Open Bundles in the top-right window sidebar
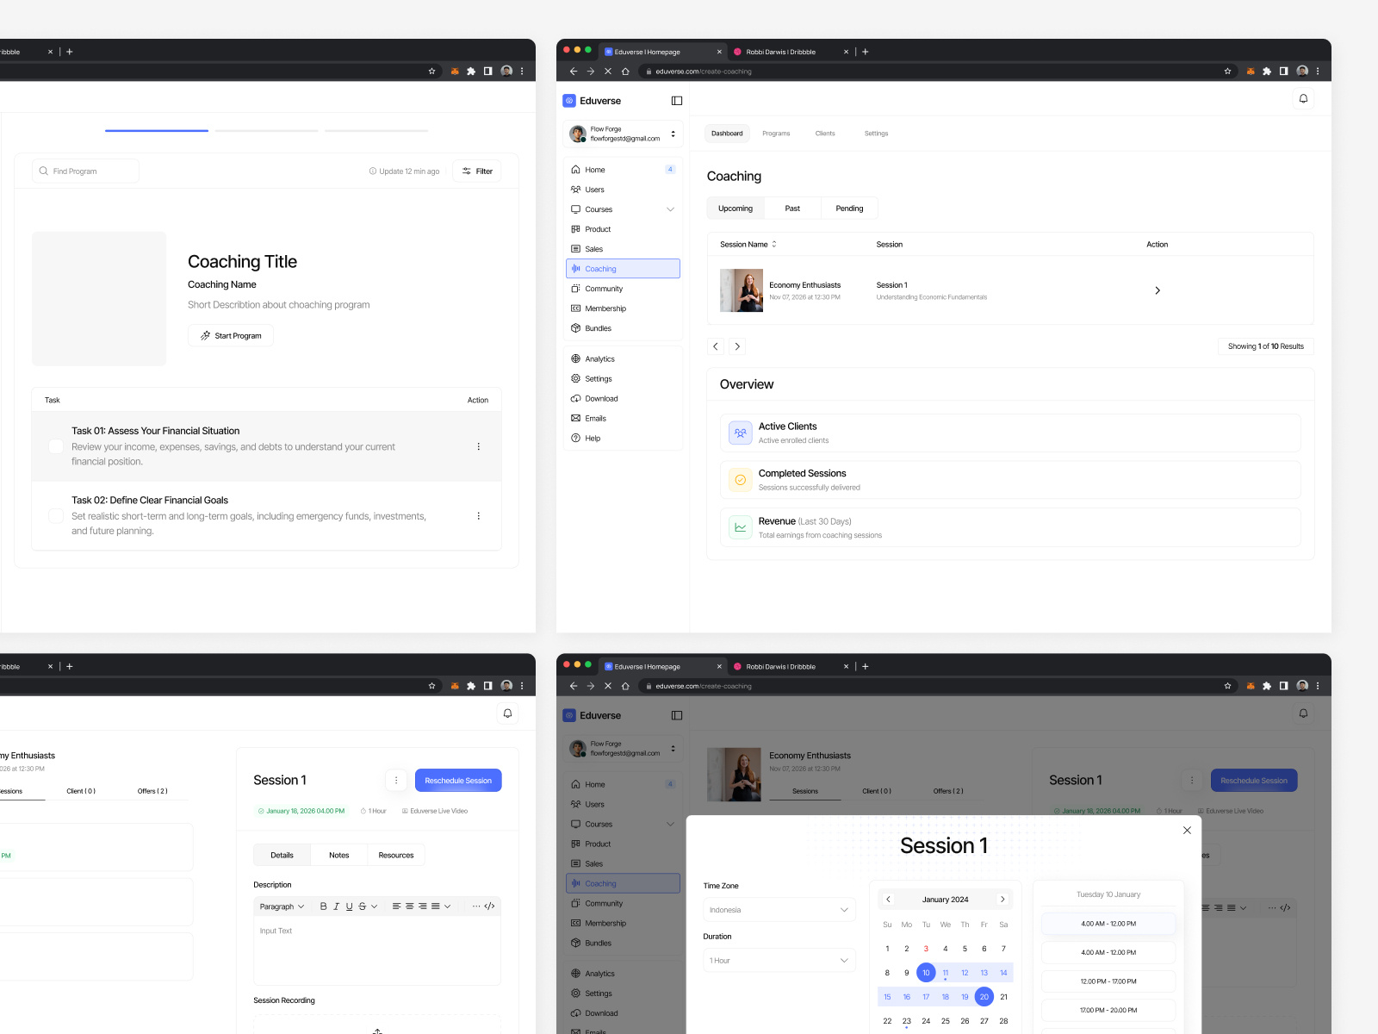The image size is (1378, 1034). point(623,328)
